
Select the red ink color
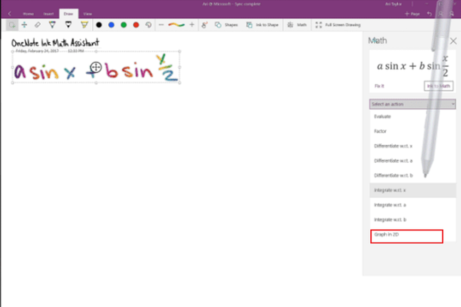[x=136, y=25]
